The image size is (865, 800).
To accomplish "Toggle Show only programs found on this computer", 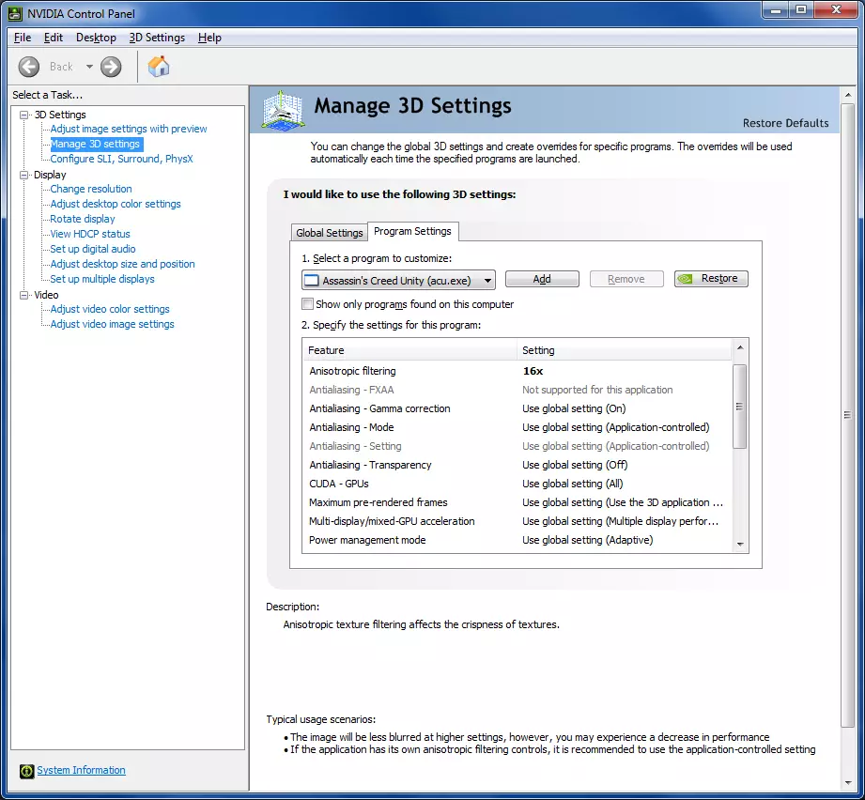I will click(x=307, y=304).
